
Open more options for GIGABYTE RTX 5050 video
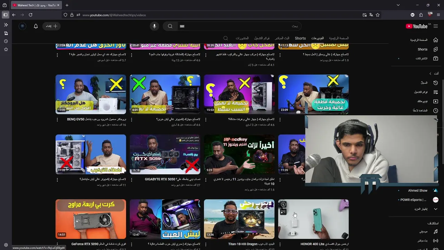pos(131,180)
